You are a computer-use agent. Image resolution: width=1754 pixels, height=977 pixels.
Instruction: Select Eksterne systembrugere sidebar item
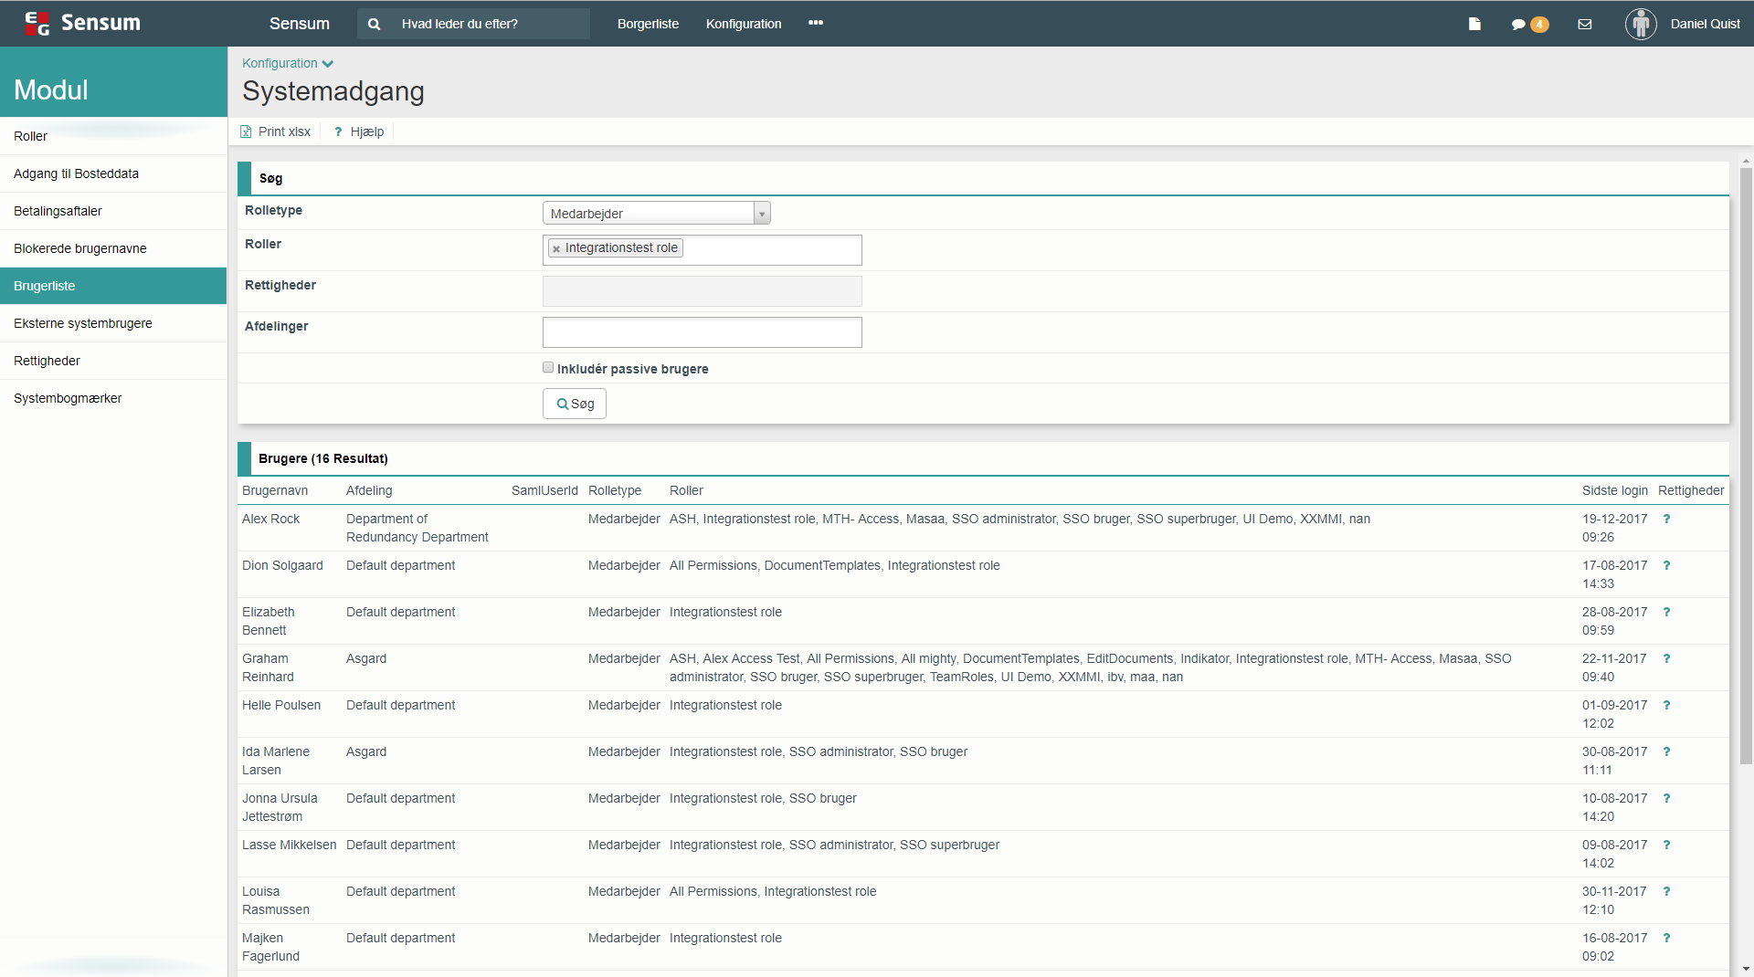[113, 323]
